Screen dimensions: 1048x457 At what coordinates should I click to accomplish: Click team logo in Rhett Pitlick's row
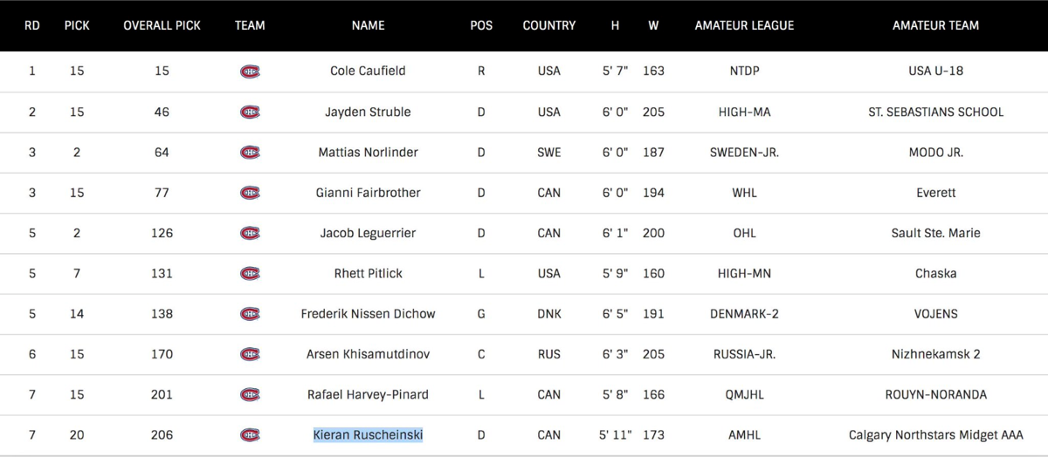tap(250, 274)
